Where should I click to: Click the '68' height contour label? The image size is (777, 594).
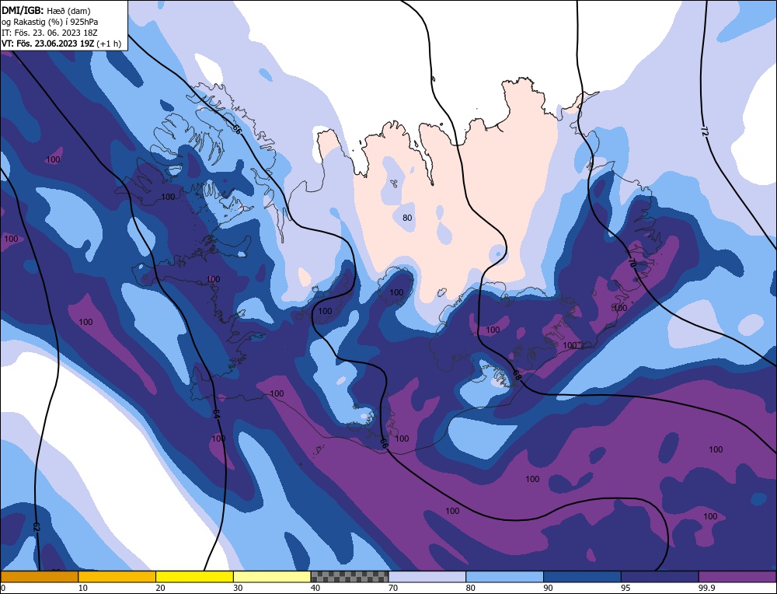(517, 376)
